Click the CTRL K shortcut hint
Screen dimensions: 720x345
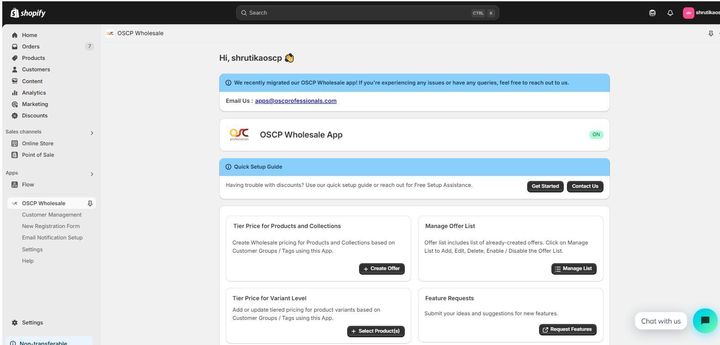pyautogui.click(x=483, y=13)
